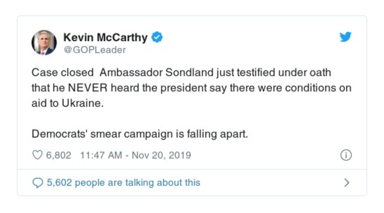Like the tweet with the heart icon
384x213 pixels.
pos(37,155)
